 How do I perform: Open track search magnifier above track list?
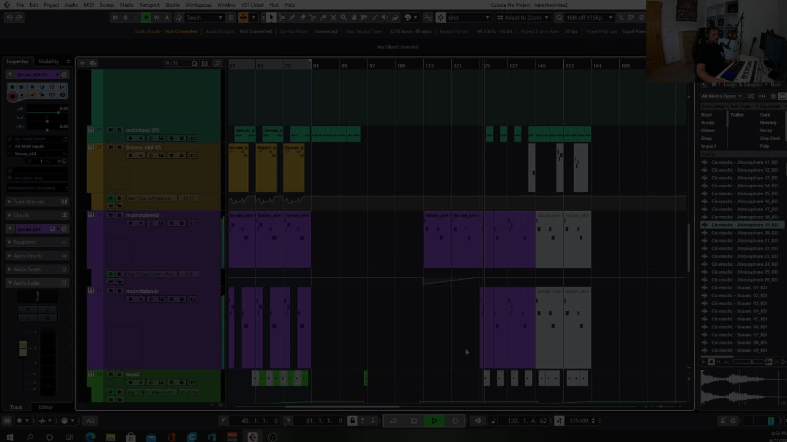(217, 63)
